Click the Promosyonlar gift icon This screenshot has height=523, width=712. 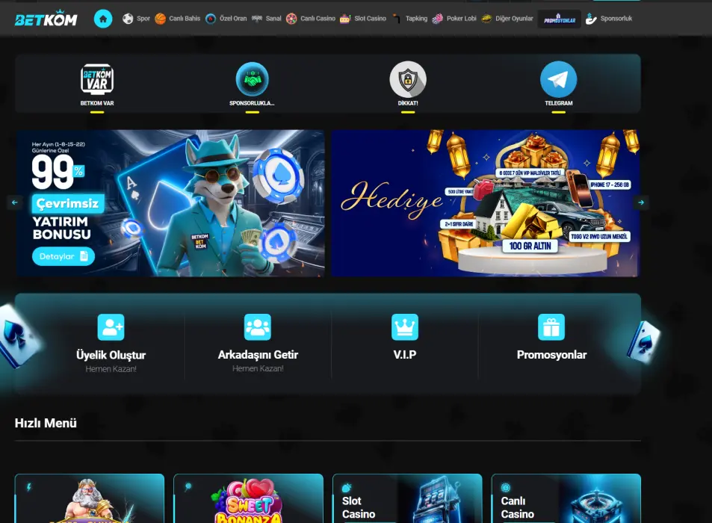[551, 327]
